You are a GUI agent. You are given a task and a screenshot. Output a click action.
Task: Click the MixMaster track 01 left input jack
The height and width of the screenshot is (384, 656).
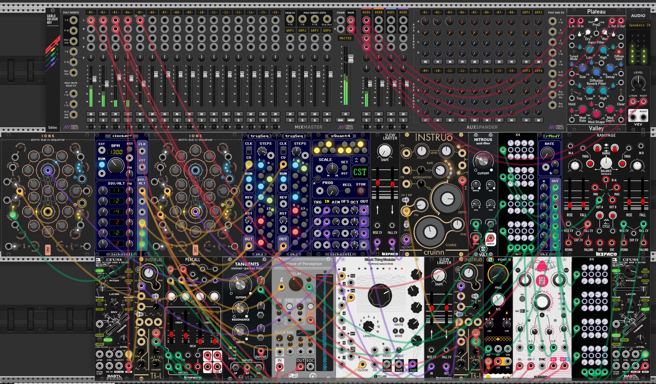click(90, 20)
